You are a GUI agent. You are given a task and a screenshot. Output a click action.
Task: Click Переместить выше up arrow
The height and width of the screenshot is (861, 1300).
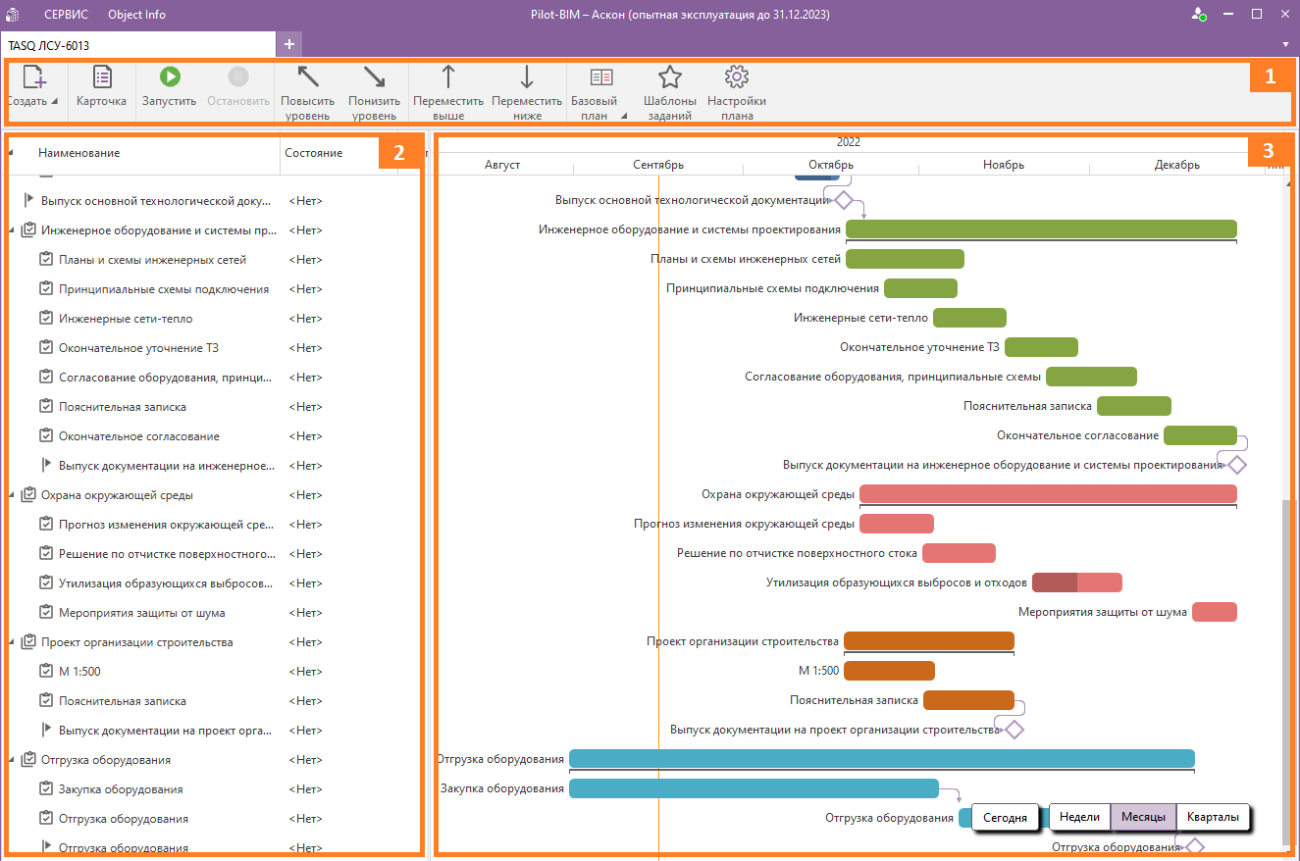448,78
